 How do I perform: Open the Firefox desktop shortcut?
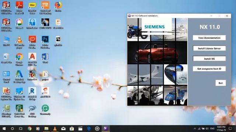pyautogui.click(x=58, y=7)
